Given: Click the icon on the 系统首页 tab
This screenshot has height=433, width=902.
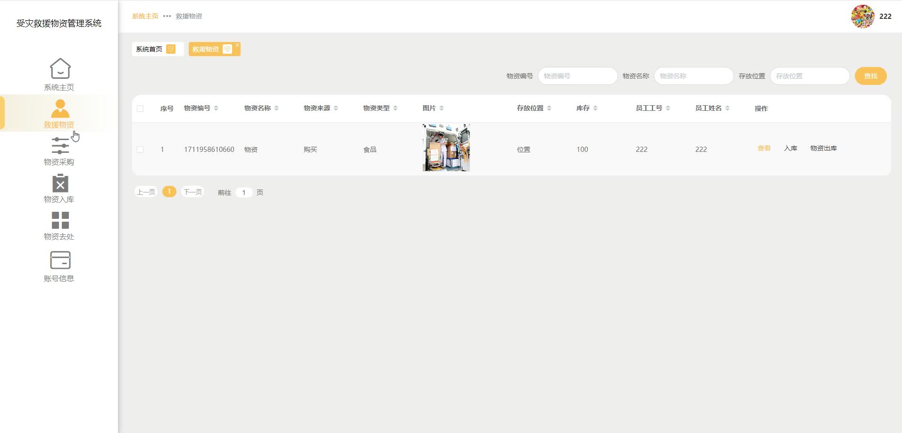Looking at the screenshot, I should 171,49.
